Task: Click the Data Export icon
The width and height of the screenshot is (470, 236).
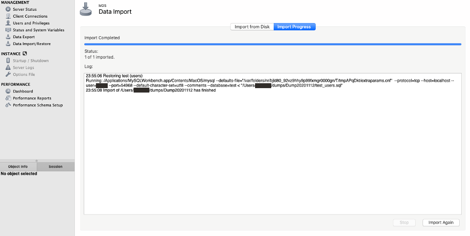Action: (8, 37)
